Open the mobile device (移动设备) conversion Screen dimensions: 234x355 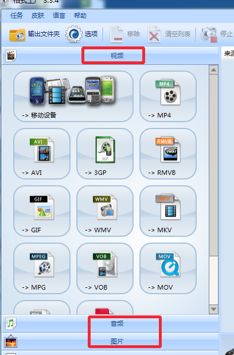[x=73, y=96]
